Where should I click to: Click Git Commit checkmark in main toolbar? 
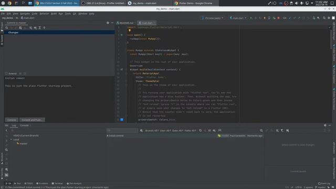[295, 18]
